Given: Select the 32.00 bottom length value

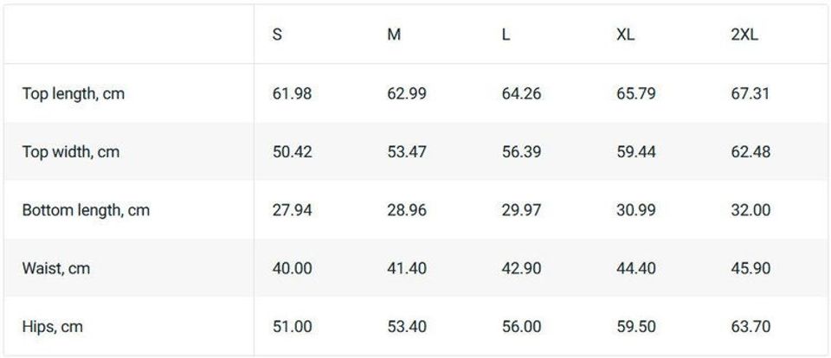Looking at the screenshot, I should 750,210.
